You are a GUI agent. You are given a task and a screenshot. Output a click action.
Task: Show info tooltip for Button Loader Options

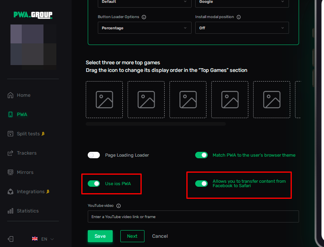coord(144,17)
